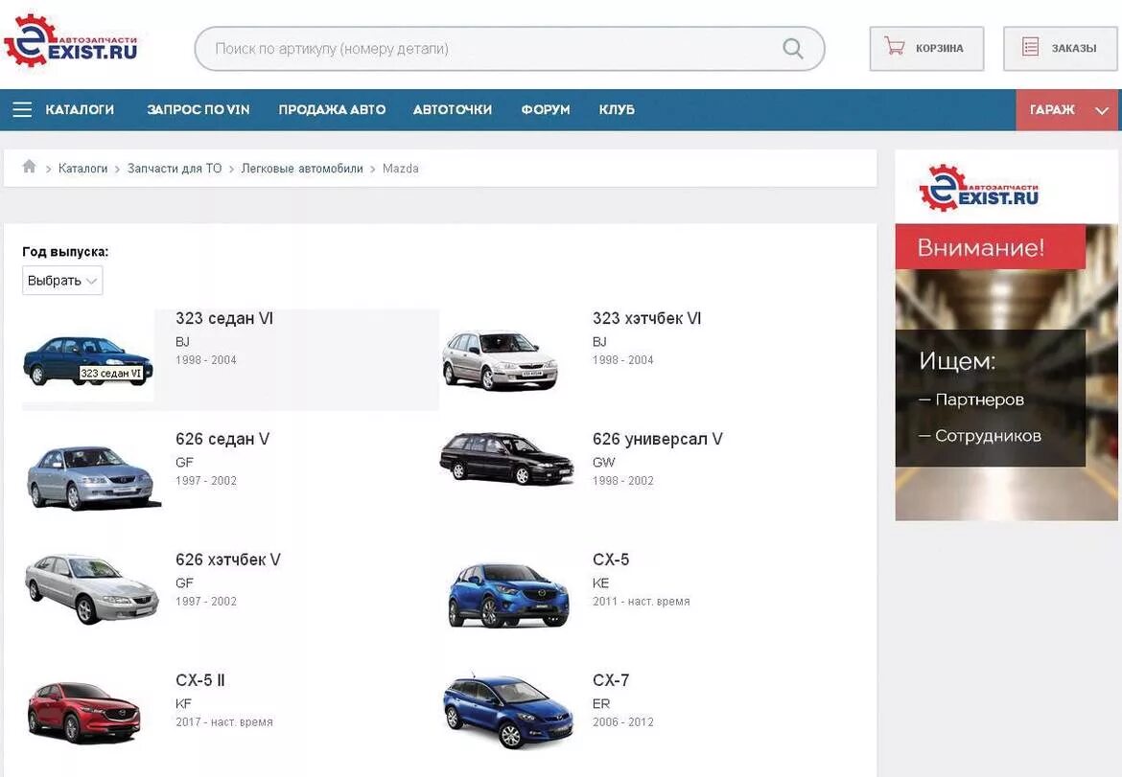The image size is (1122, 777).
Task: Click Mazda breadcrumb text
Action: 401,169
